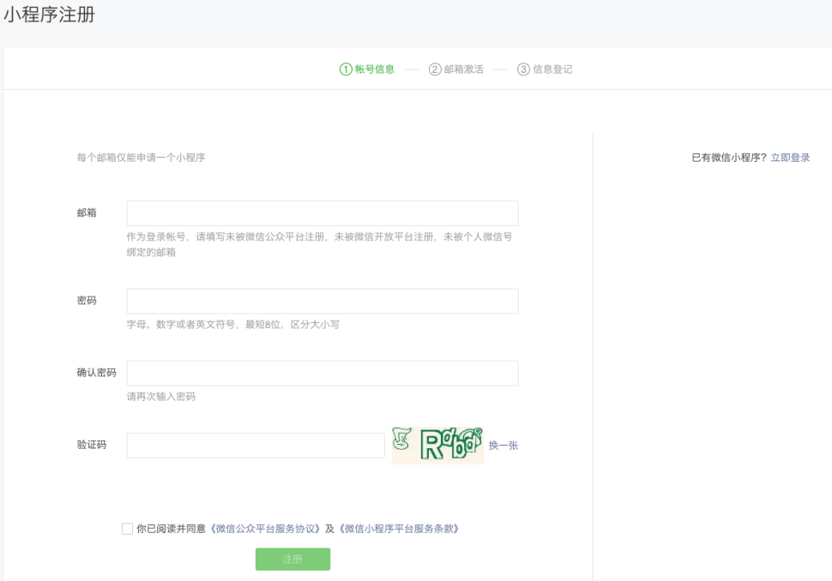The image size is (832, 581).
Task: Click the 验证码 verification code field
Action: point(256,445)
